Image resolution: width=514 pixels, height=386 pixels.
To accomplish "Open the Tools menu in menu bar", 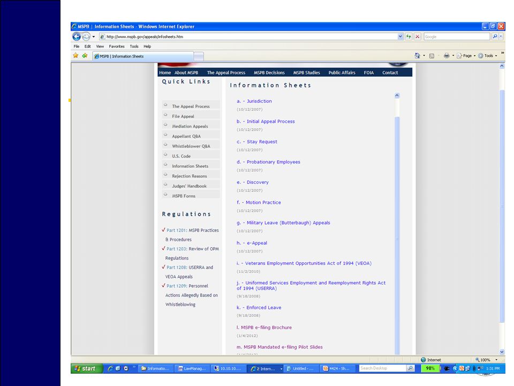I will pyautogui.click(x=134, y=46).
